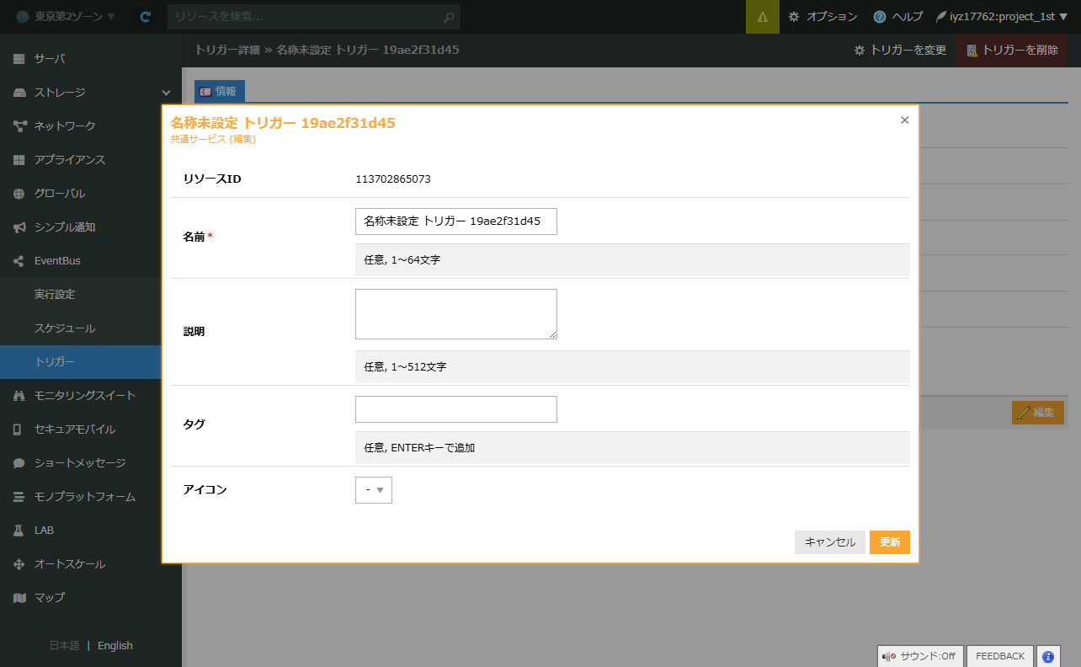The width and height of the screenshot is (1081, 667).
Task: Expand the ストレージ sidebar section
Action: click(89, 93)
